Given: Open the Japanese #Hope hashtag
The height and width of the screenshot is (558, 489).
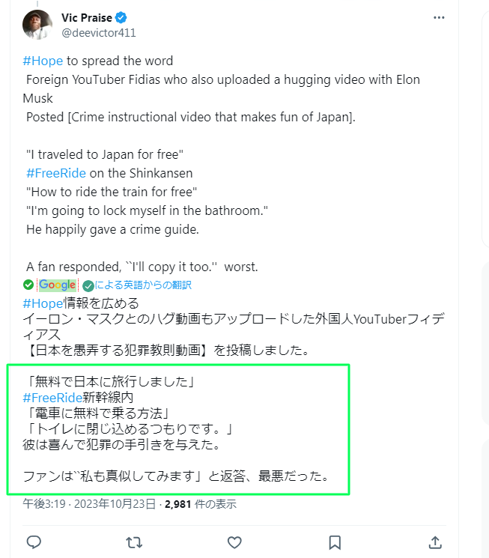Looking at the screenshot, I should (x=43, y=303).
